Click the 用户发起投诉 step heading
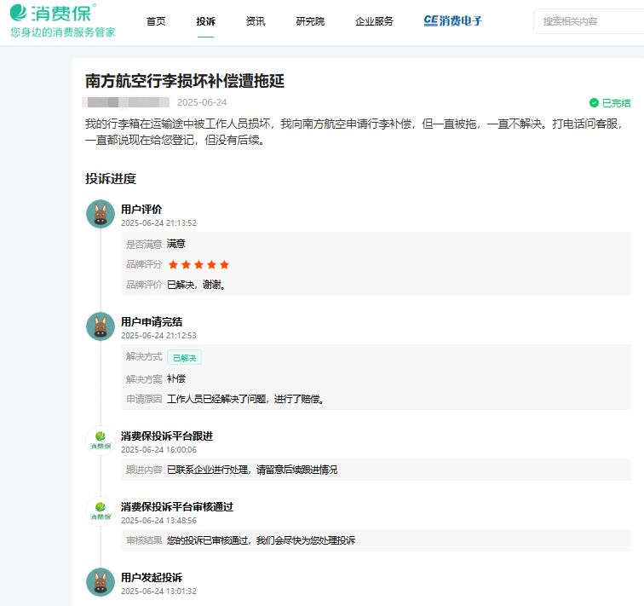The height and width of the screenshot is (606, 644). tap(152, 577)
